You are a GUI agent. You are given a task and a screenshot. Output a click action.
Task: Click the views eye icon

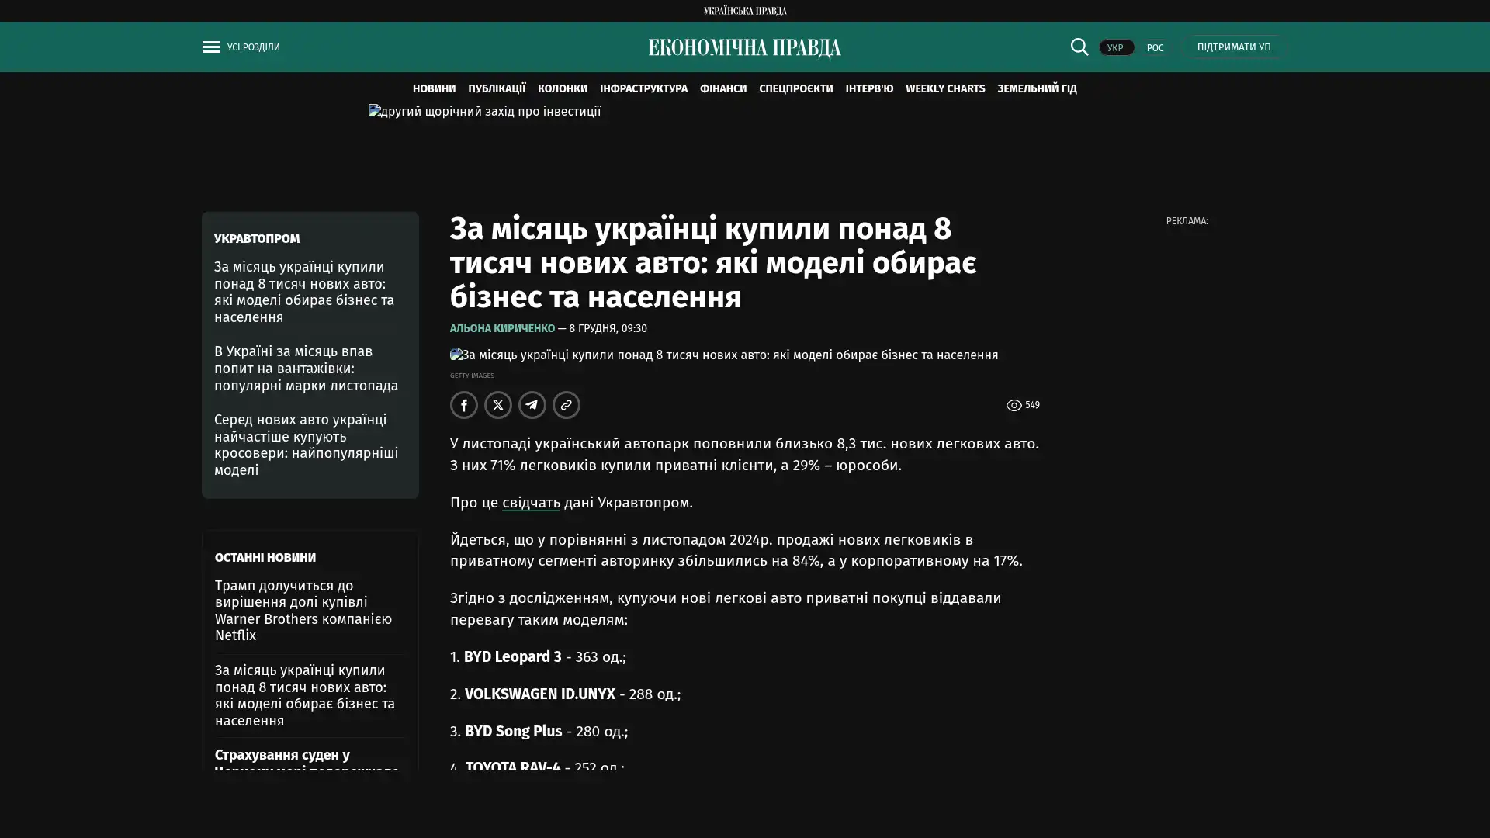pos(1014,405)
